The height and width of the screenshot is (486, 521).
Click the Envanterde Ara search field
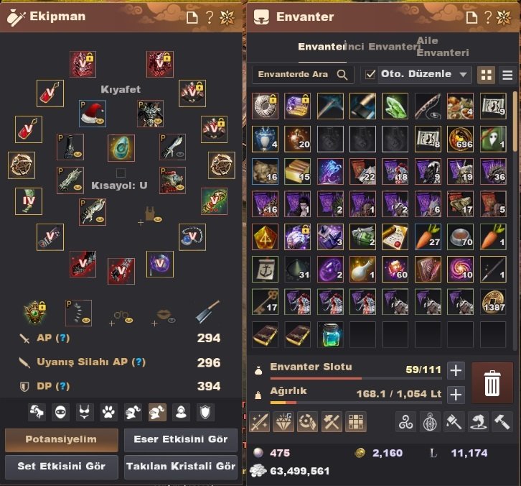click(x=303, y=75)
